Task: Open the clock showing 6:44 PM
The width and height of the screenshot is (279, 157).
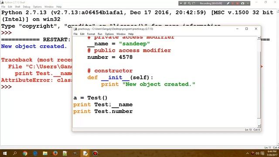Action: [272, 153]
